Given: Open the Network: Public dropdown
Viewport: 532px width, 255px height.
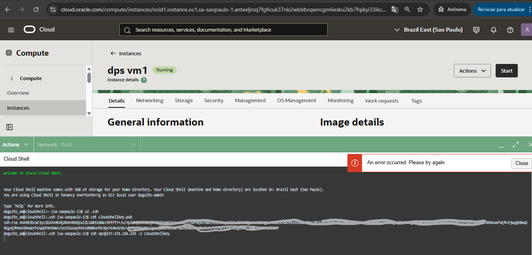Looking at the screenshot, I should point(87,144).
